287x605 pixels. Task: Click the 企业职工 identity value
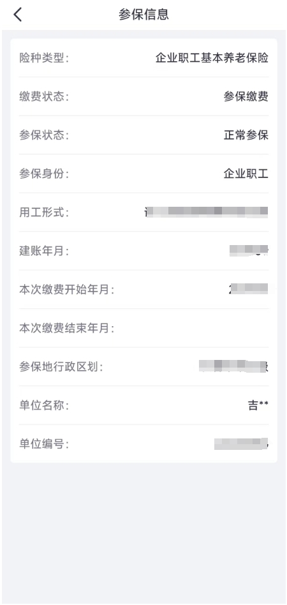(246, 174)
